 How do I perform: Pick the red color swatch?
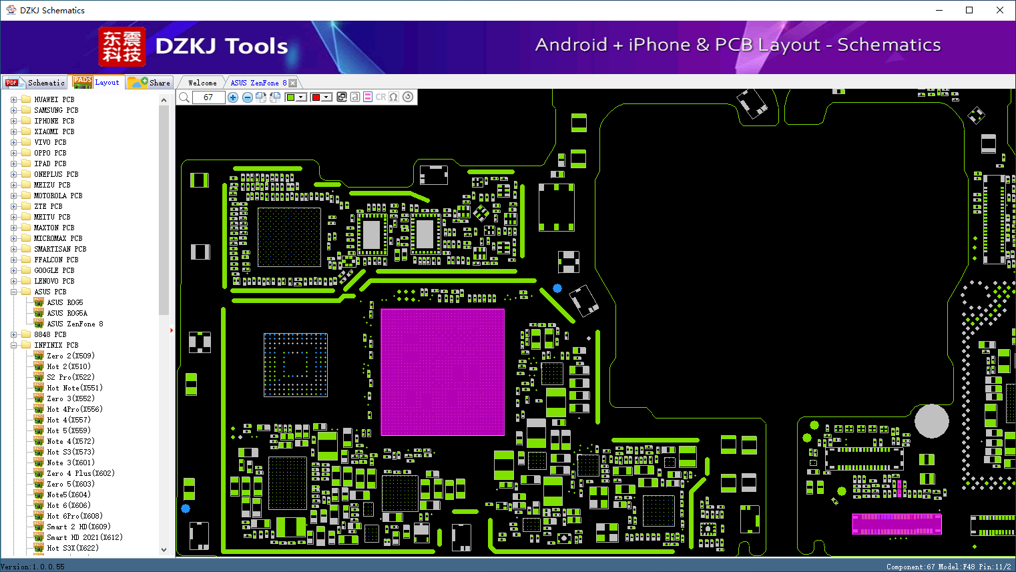click(x=316, y=97)
